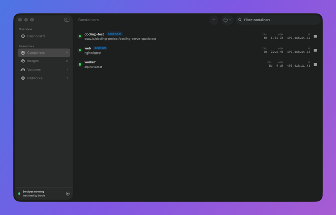Click the Services running status text
The height and width of the screenshot is (215, 336).
tap(33, 192)
